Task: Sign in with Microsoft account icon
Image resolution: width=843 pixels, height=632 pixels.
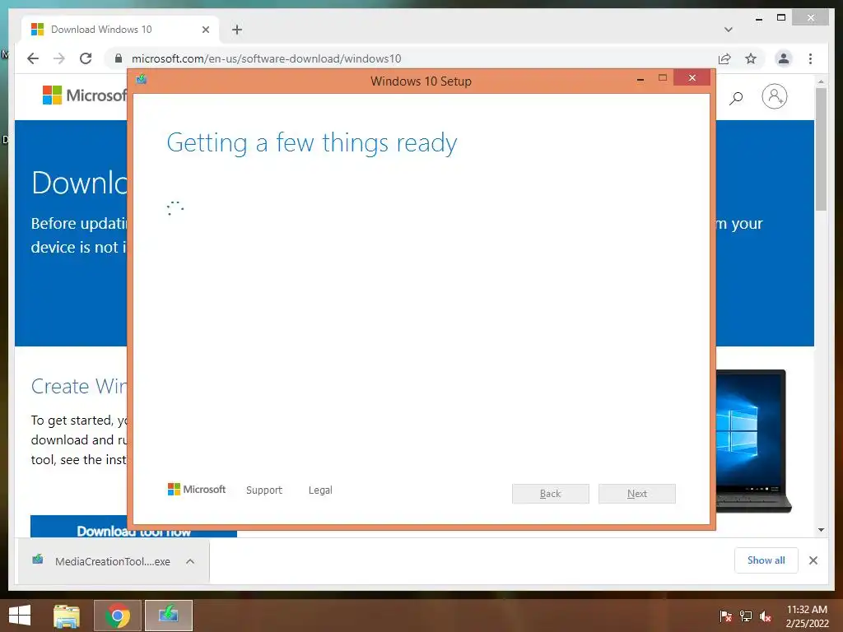Action: [x=774, y=97]
